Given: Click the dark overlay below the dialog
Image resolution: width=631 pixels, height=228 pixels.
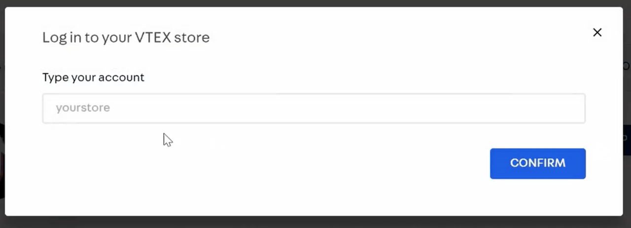Looking at the screenshot, I should point(315,222).
